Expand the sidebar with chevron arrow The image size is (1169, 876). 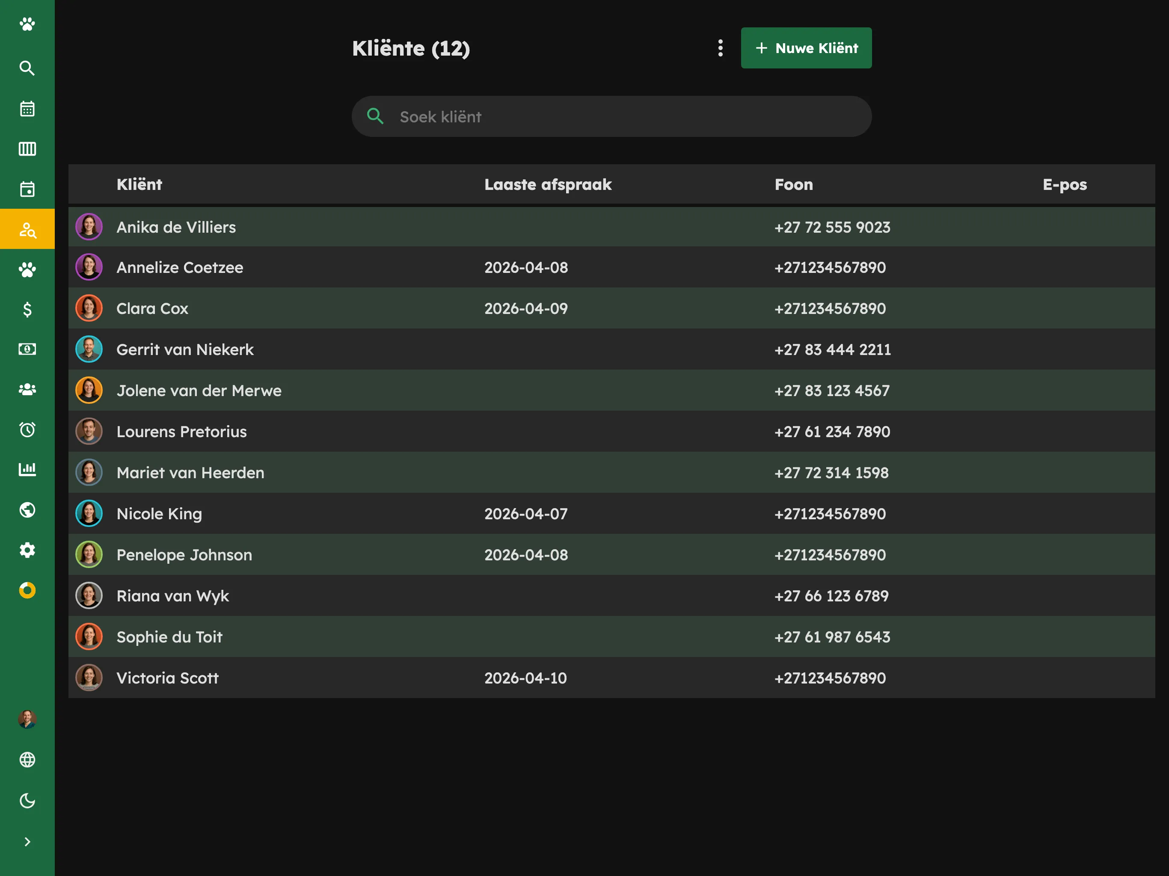pos(27,842)
